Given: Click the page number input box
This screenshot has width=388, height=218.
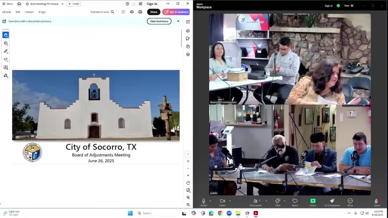Looking at the screenshot, I should click(x=188, y=154).
